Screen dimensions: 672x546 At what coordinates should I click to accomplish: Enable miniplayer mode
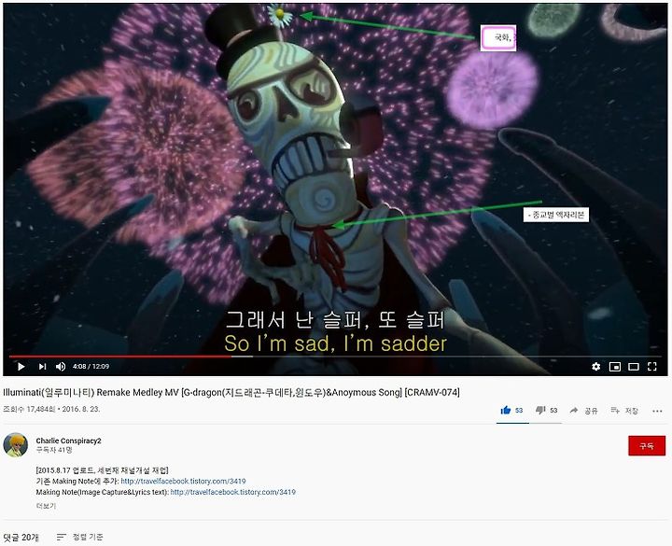click(x=614, y=367)
